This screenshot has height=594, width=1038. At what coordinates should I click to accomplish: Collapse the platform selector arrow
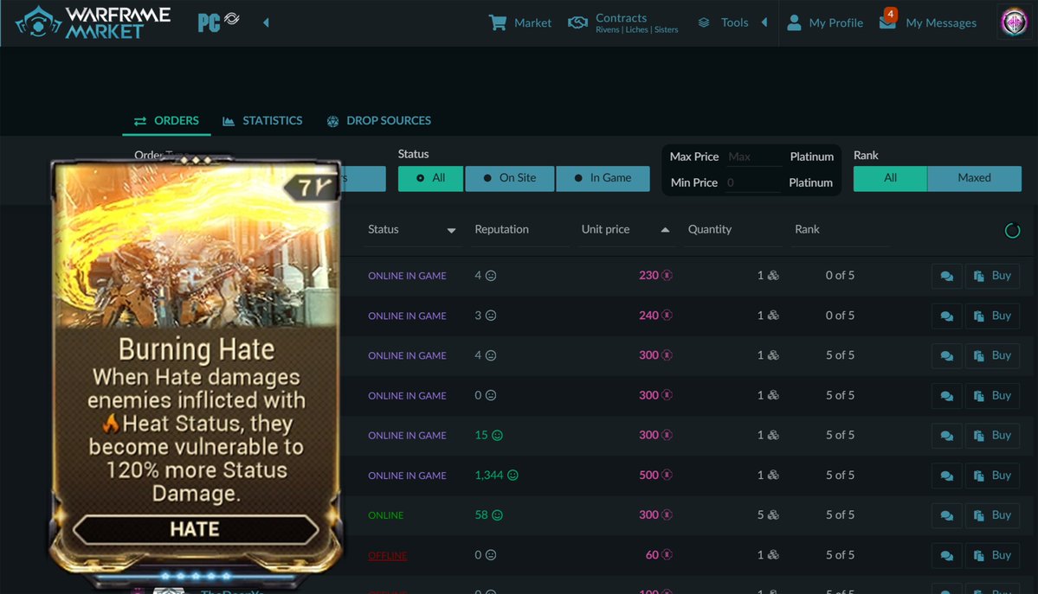pyautogui.click(x=266, y=22)
